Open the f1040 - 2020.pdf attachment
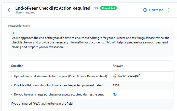The width and height of the screenshot is (177, 111). coord(129,76)
